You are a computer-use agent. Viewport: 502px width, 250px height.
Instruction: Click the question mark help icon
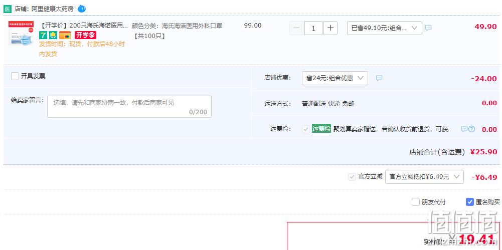tap(471, 129)
